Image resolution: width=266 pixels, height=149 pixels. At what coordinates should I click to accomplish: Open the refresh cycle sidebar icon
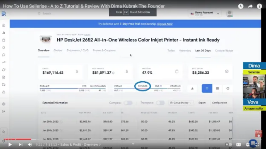click(x=4, y=70)
